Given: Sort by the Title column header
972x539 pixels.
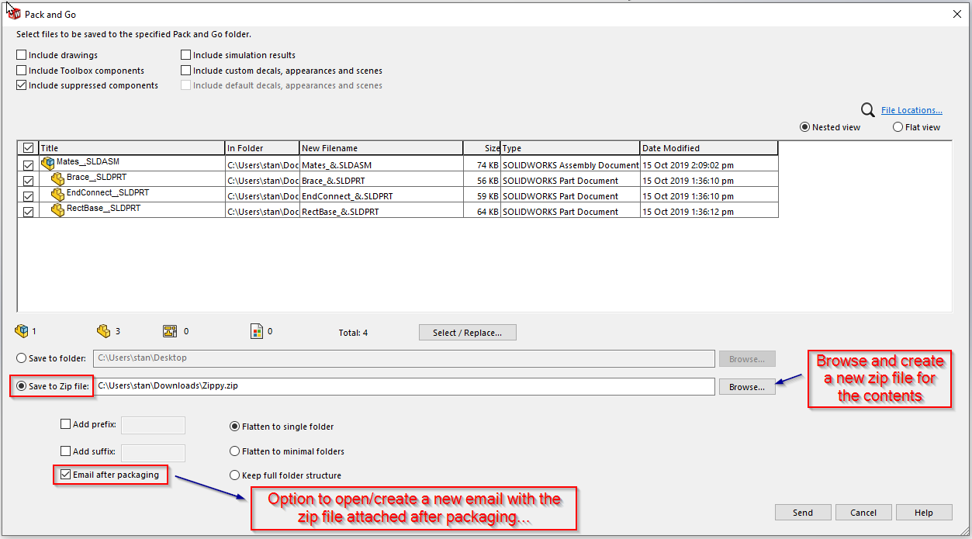Looking at the screenshot, I should 132,148.
